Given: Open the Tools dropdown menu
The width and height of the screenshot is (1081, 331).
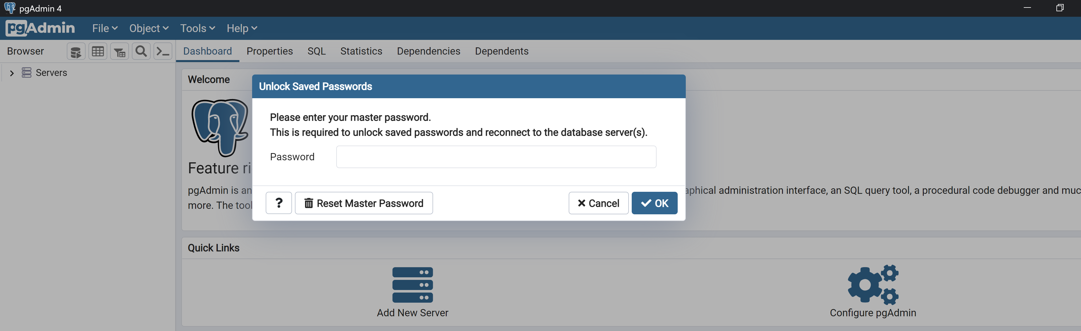Looking at the screenshot, I should [198, 28].
